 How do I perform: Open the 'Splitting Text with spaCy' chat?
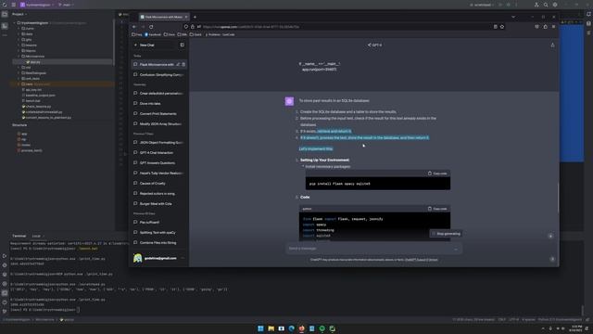(158, 233)
